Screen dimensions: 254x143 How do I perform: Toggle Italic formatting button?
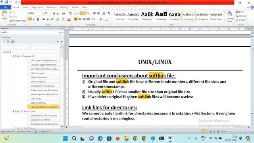pyautogui.click(x=34, y=19)
